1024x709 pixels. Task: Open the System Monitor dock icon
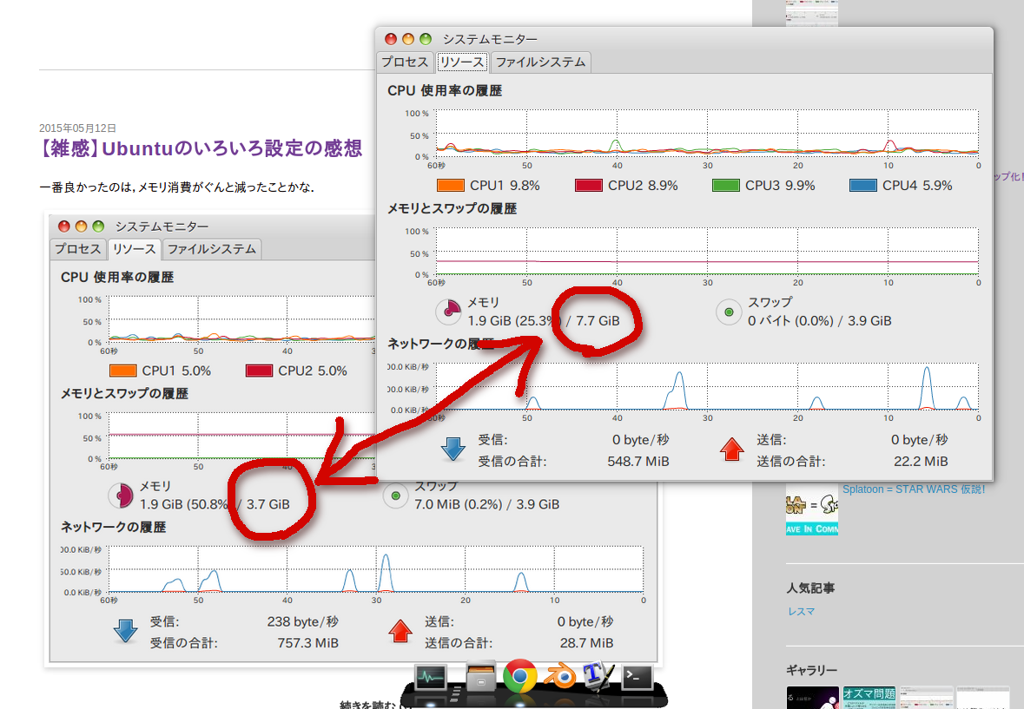point(430,678)
